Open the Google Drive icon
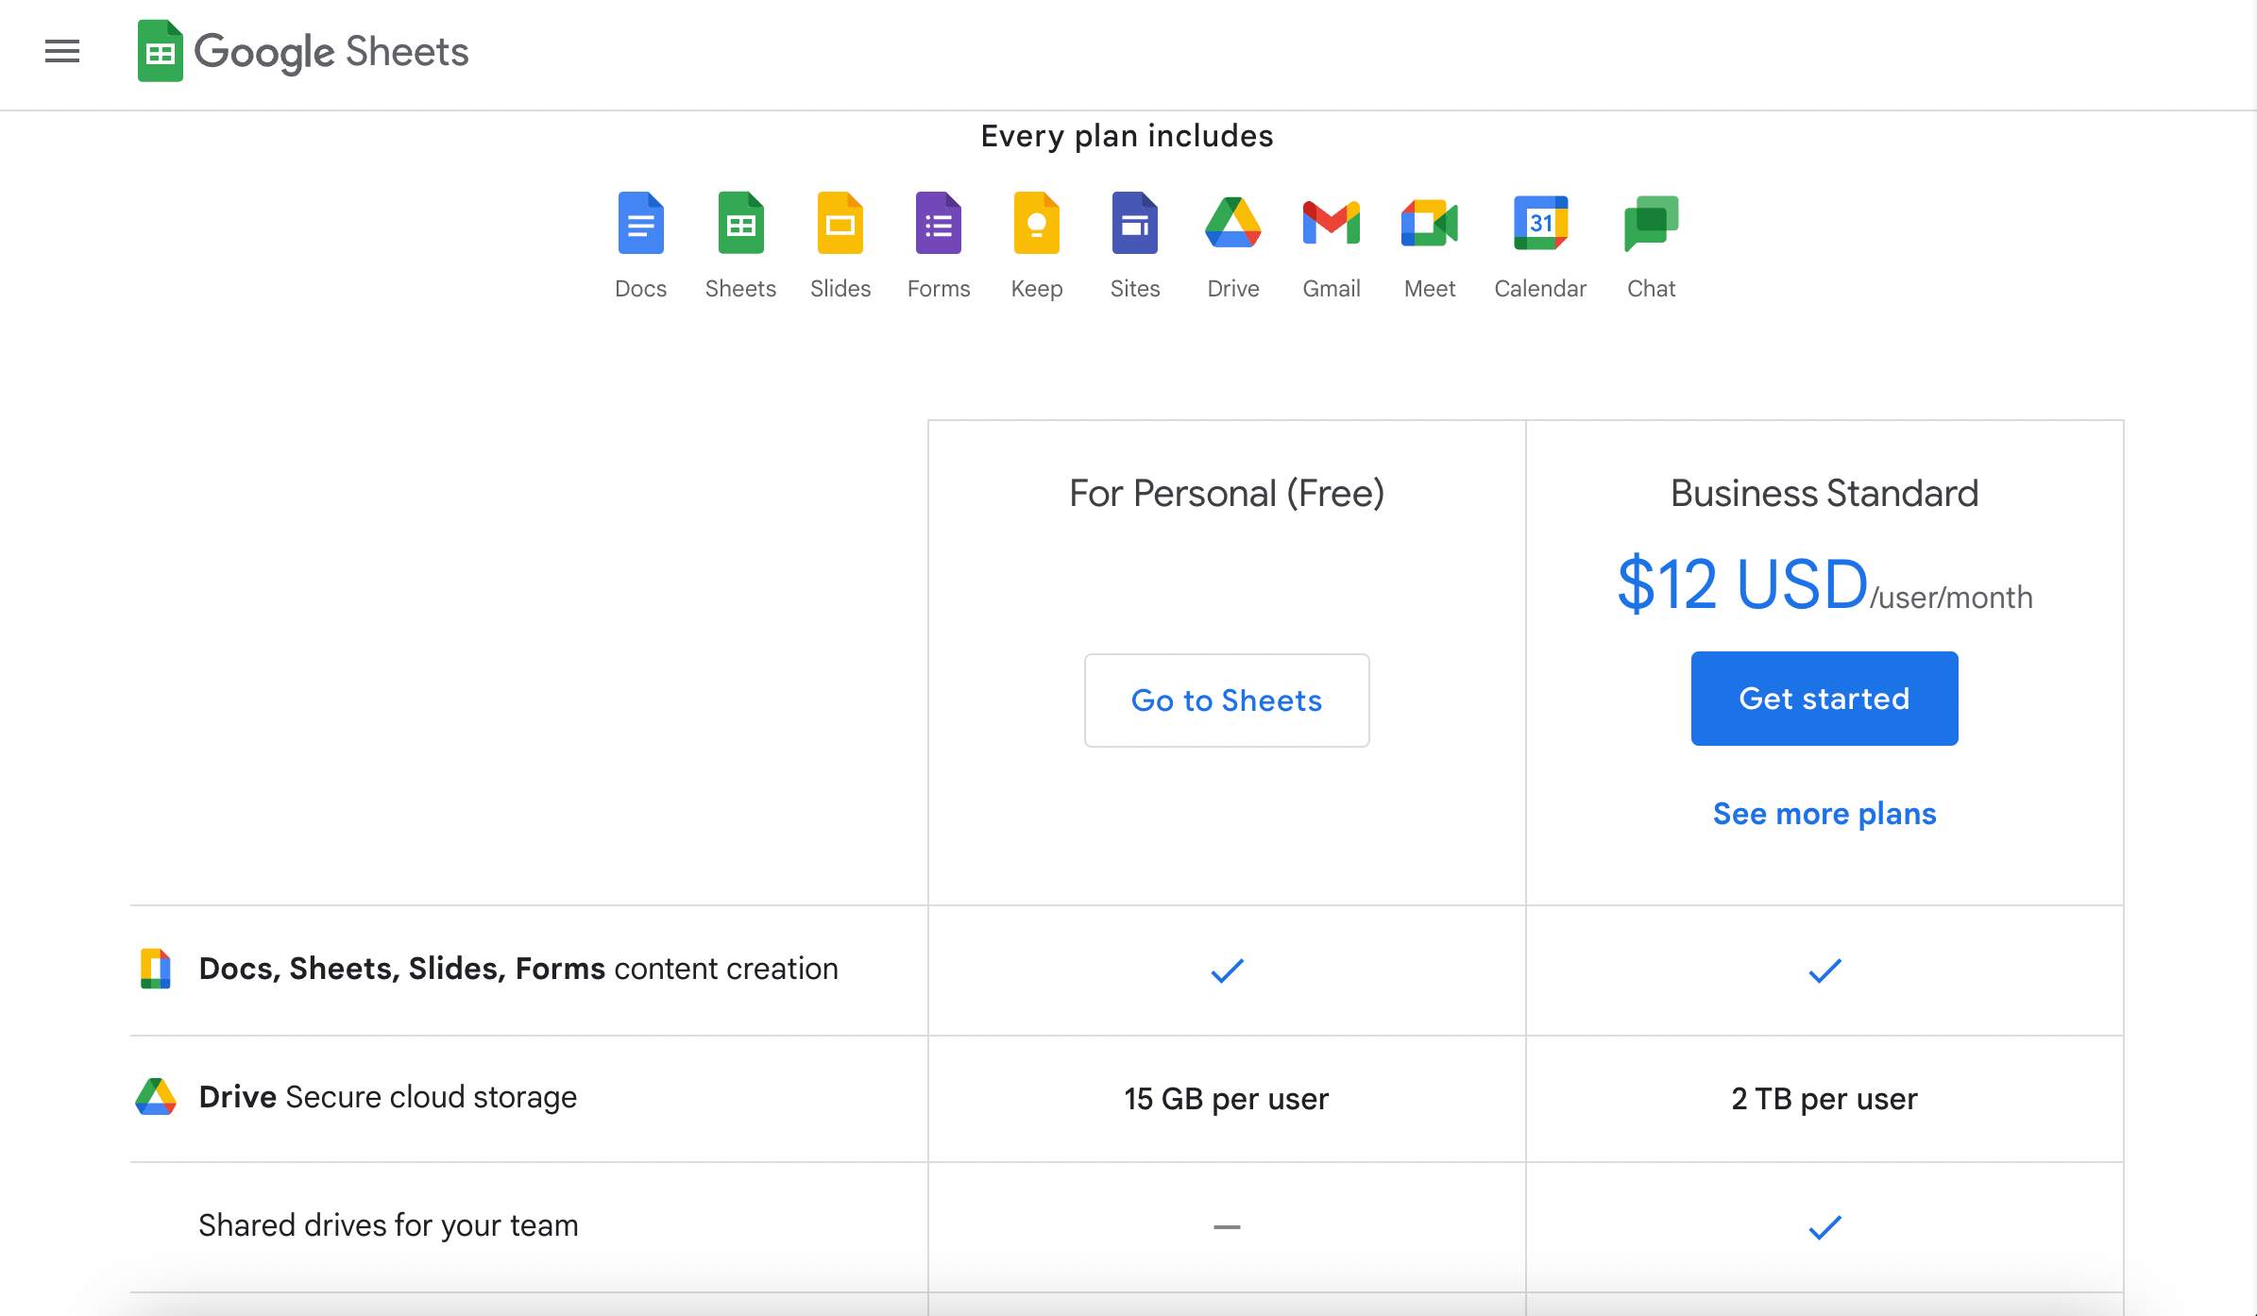 (x=1232, y=224)
